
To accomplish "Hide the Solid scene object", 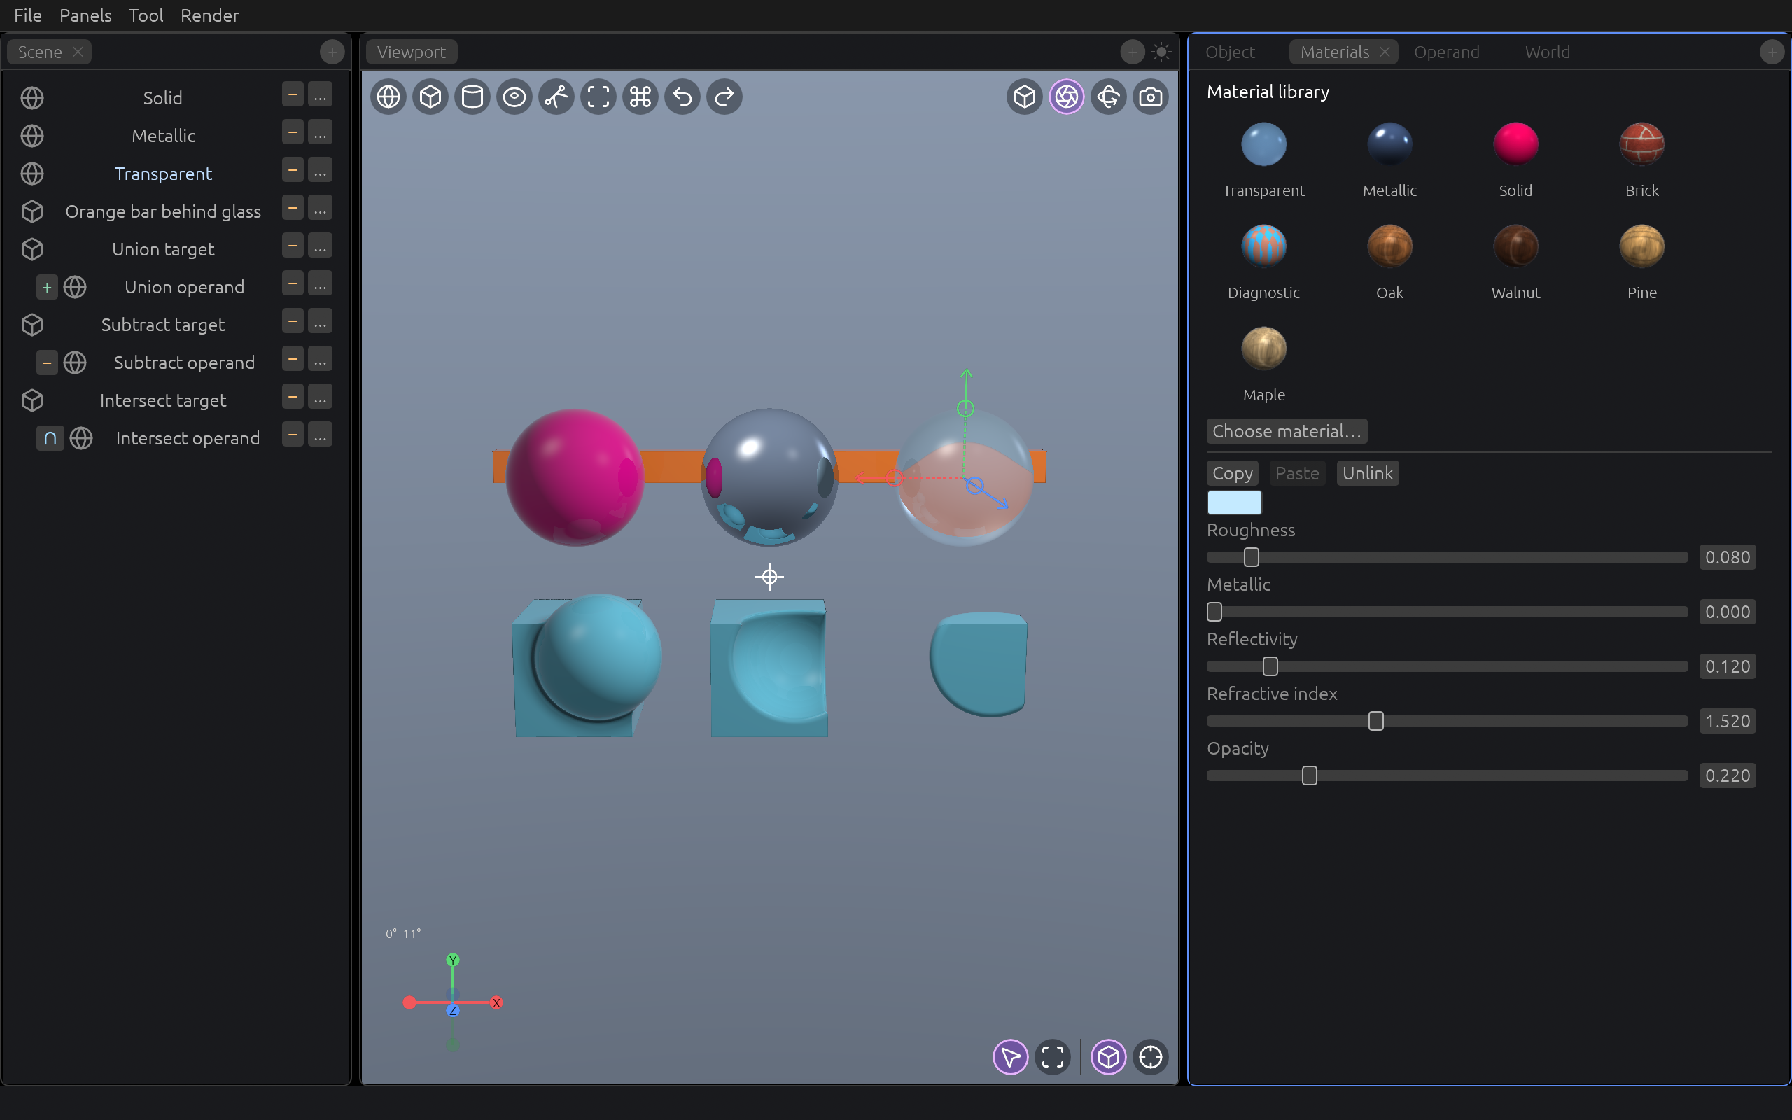I will [293, 94].
